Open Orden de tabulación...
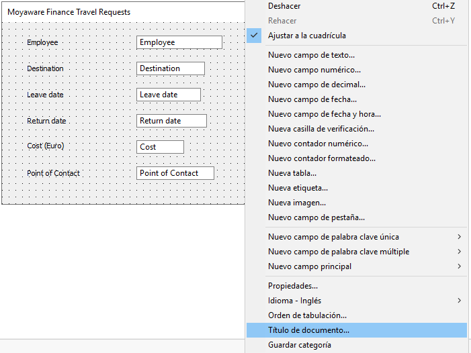The image size is (471, 353). (x=357, y=315)
